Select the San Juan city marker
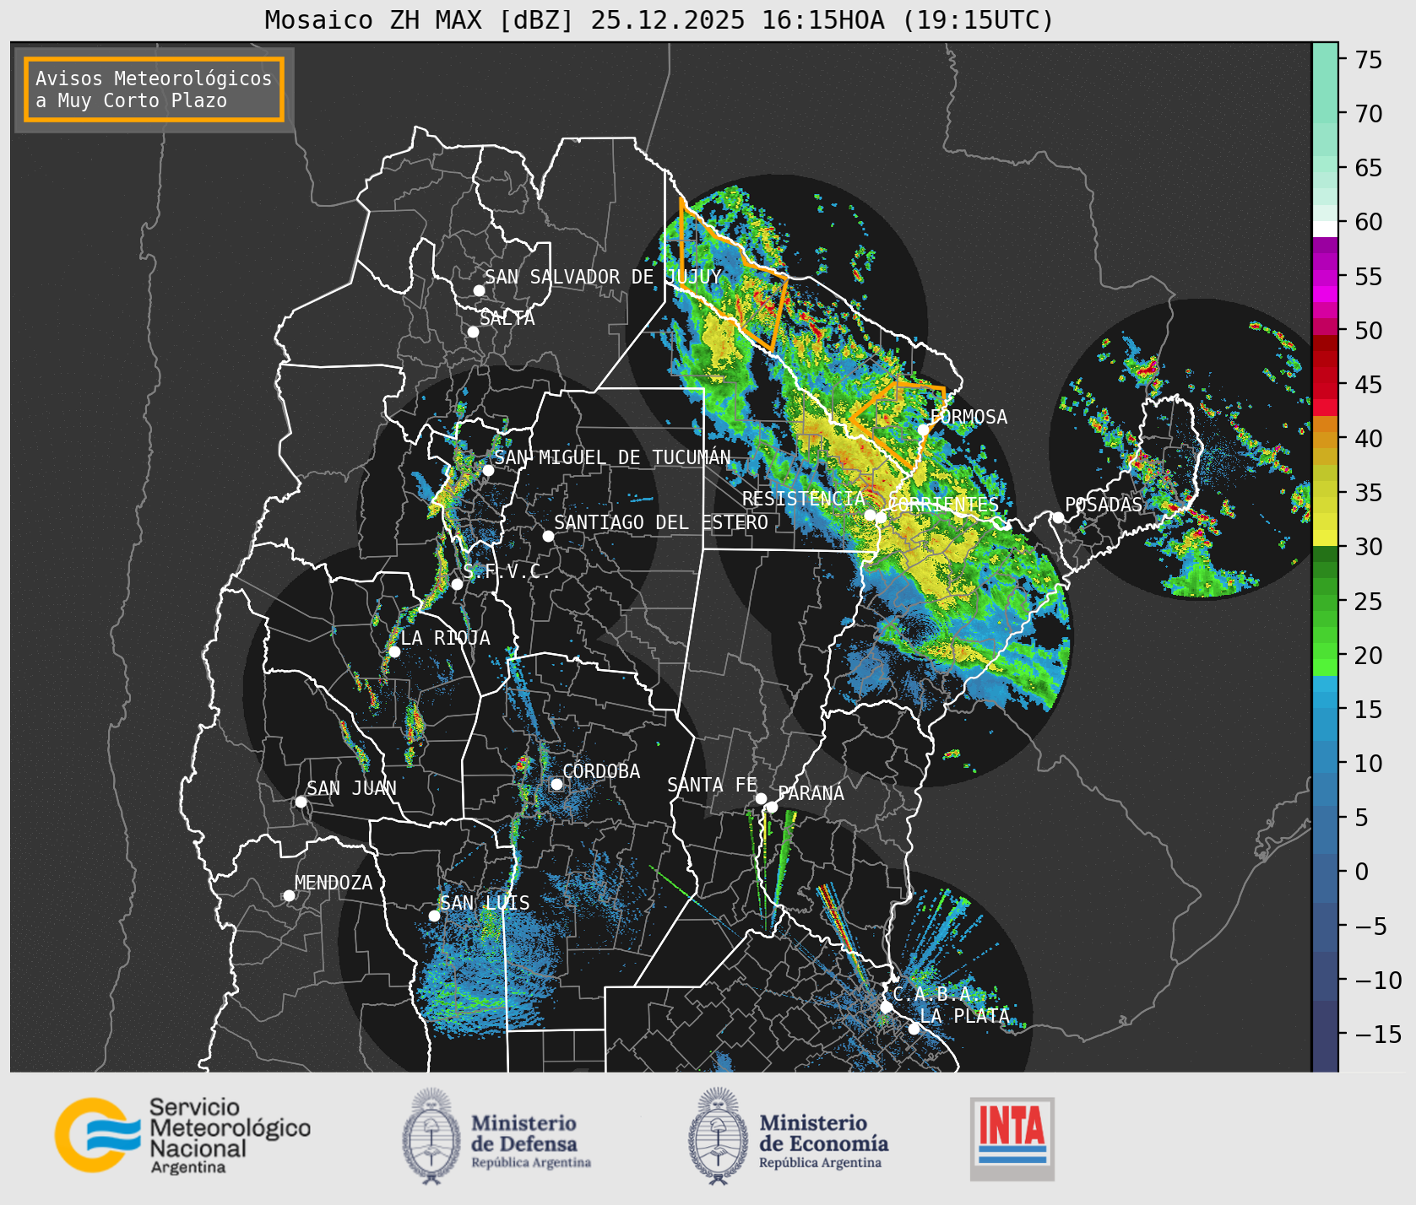 point(301,802)
